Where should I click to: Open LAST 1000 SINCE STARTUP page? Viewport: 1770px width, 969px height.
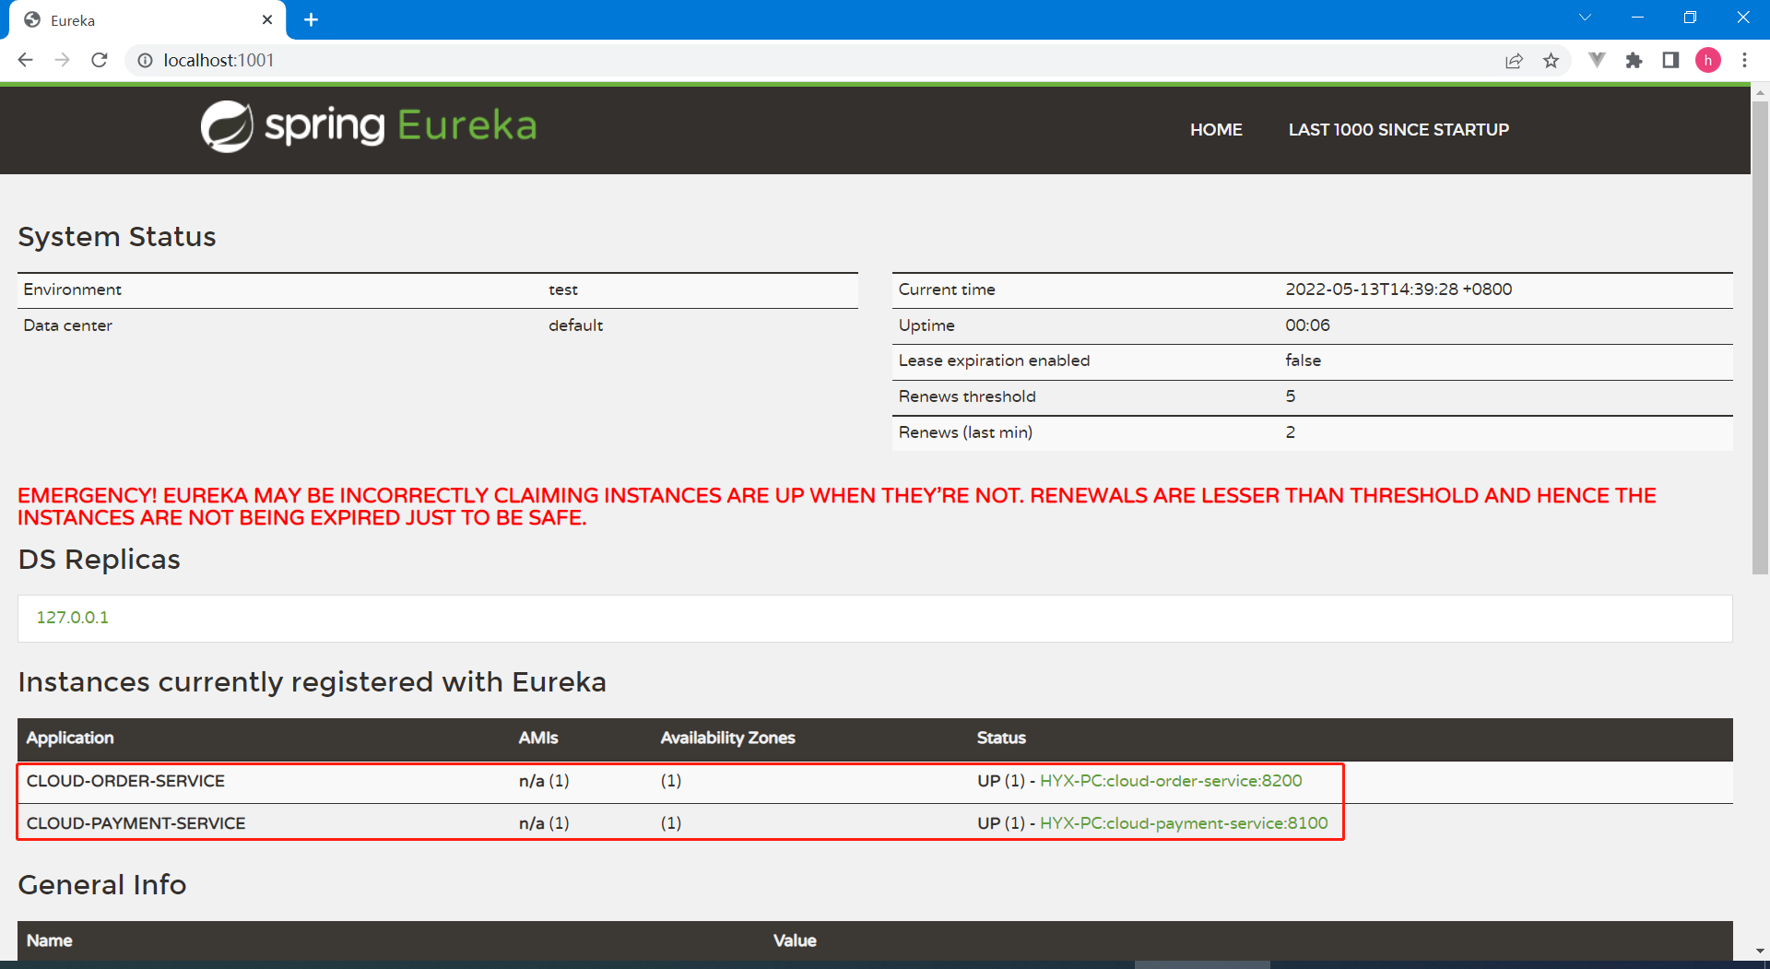[1398, 130]
